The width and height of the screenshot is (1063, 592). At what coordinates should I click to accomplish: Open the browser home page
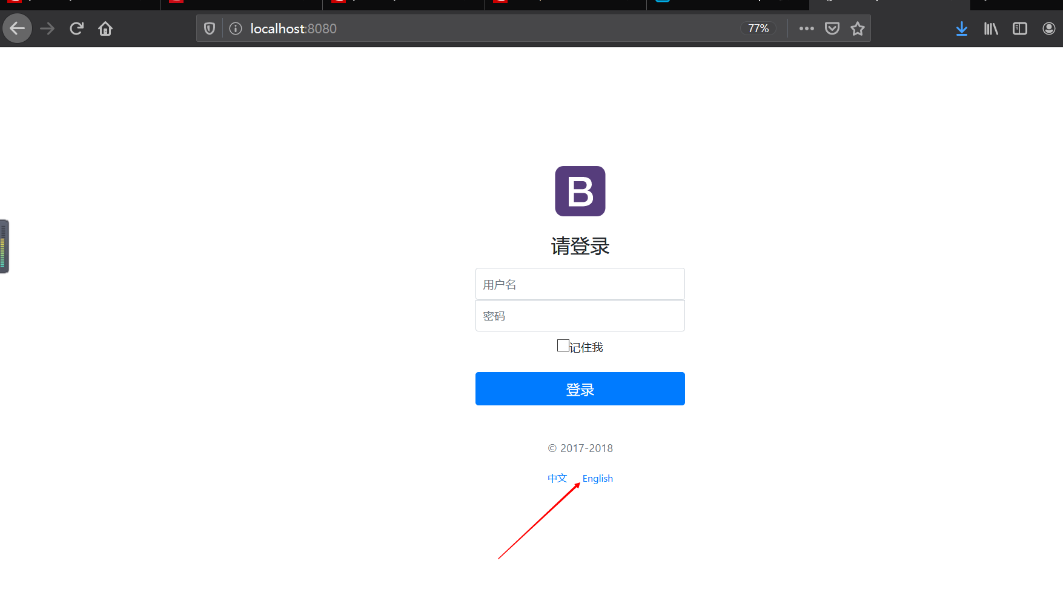point(105,28)
